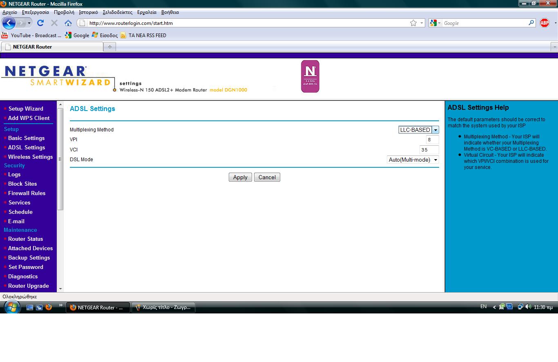Reload the page with refresh icon
Viewport: 558px width, 362px height.
(x=40, y=23)
